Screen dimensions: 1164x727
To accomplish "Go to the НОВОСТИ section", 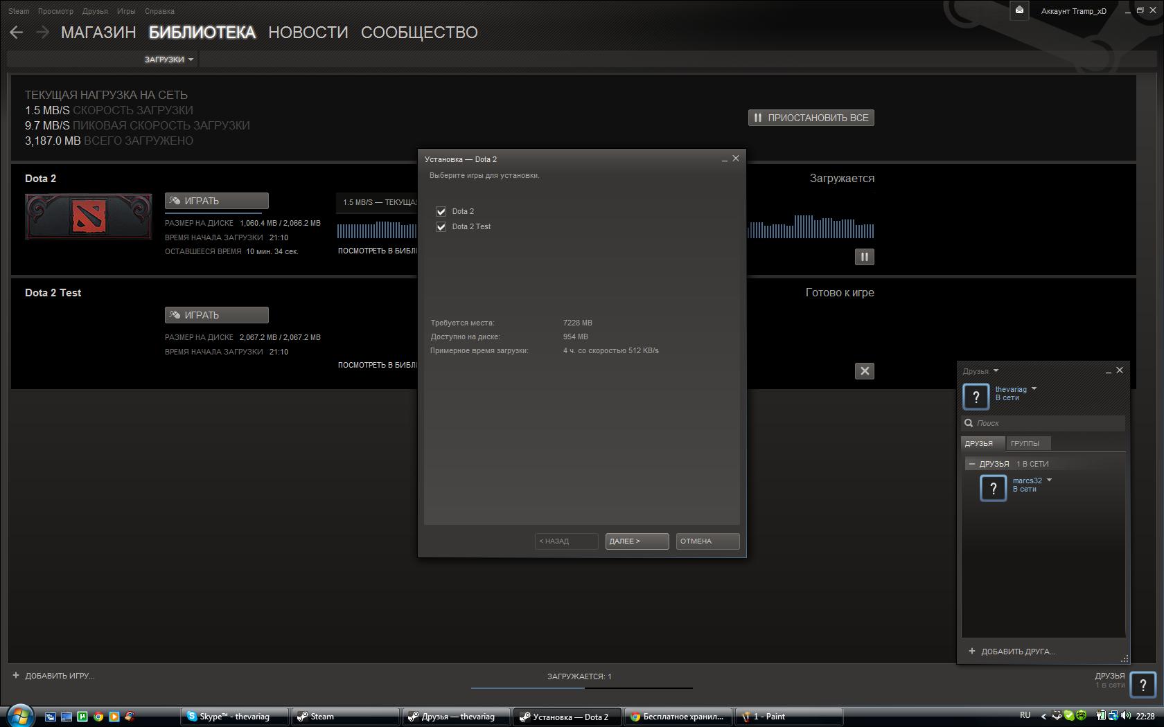I will tap(308, 33).
